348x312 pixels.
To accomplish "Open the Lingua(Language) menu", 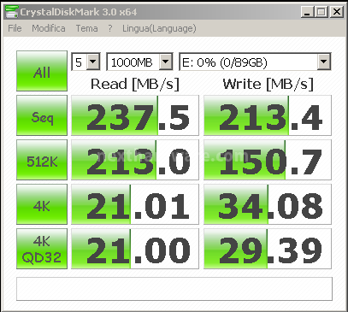I will click(159, 28).
